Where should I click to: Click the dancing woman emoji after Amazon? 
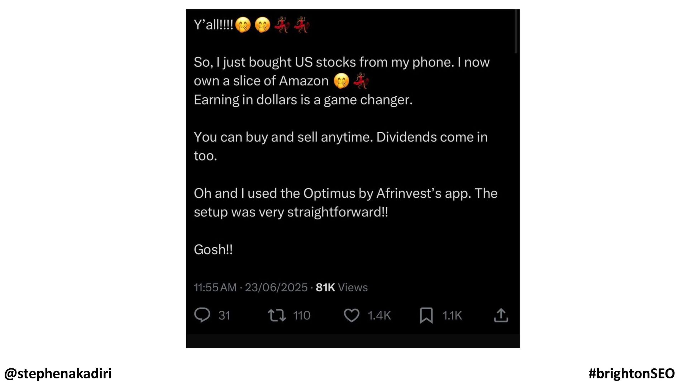(360, 81)
